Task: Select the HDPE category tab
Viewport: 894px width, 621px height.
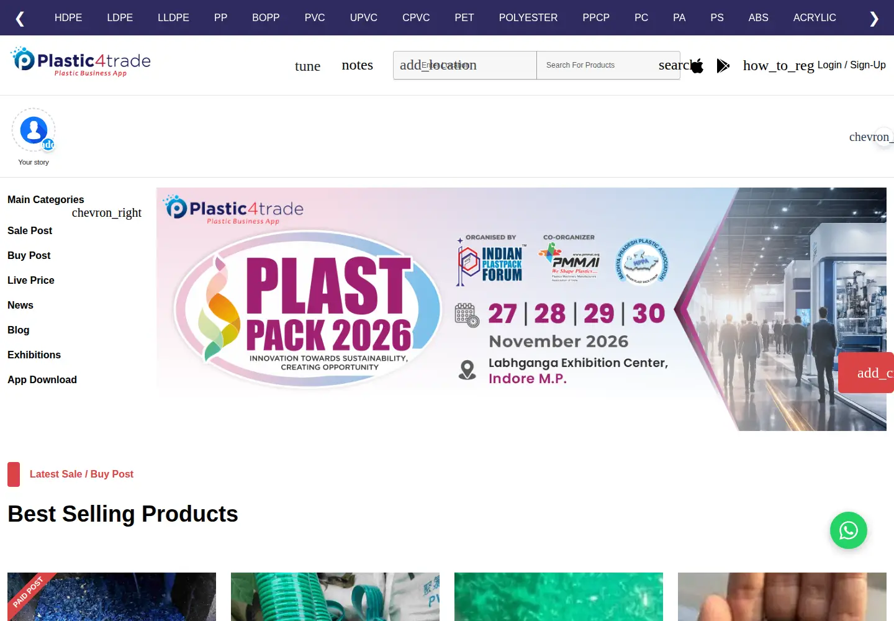Action: point(68,17)
